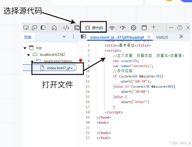Toggle the sidebar dock panel icon

click(43, 28)
